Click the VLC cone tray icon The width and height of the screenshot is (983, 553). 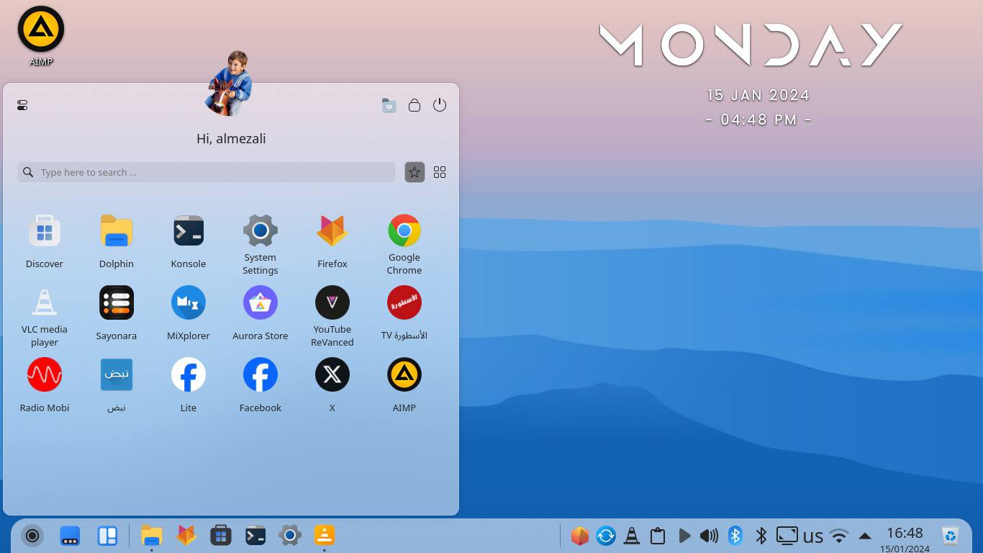click(632, 536)
